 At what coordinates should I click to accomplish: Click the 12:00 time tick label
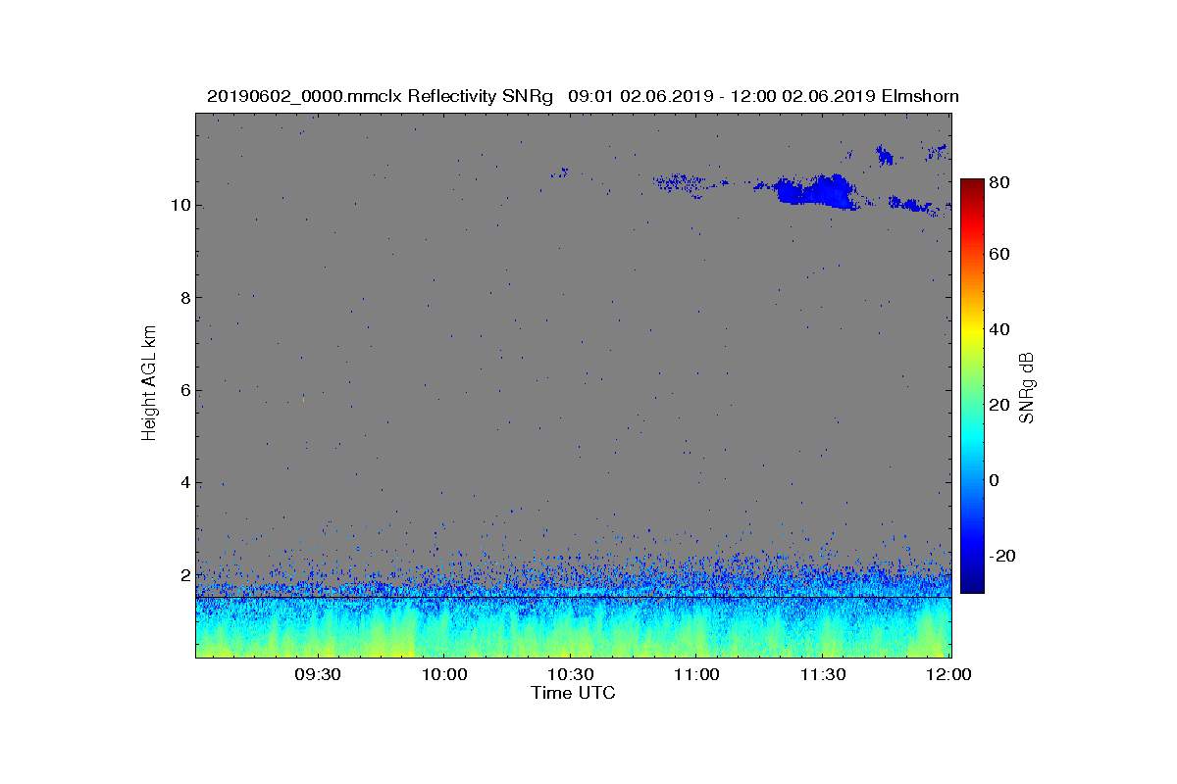(949, 674)
